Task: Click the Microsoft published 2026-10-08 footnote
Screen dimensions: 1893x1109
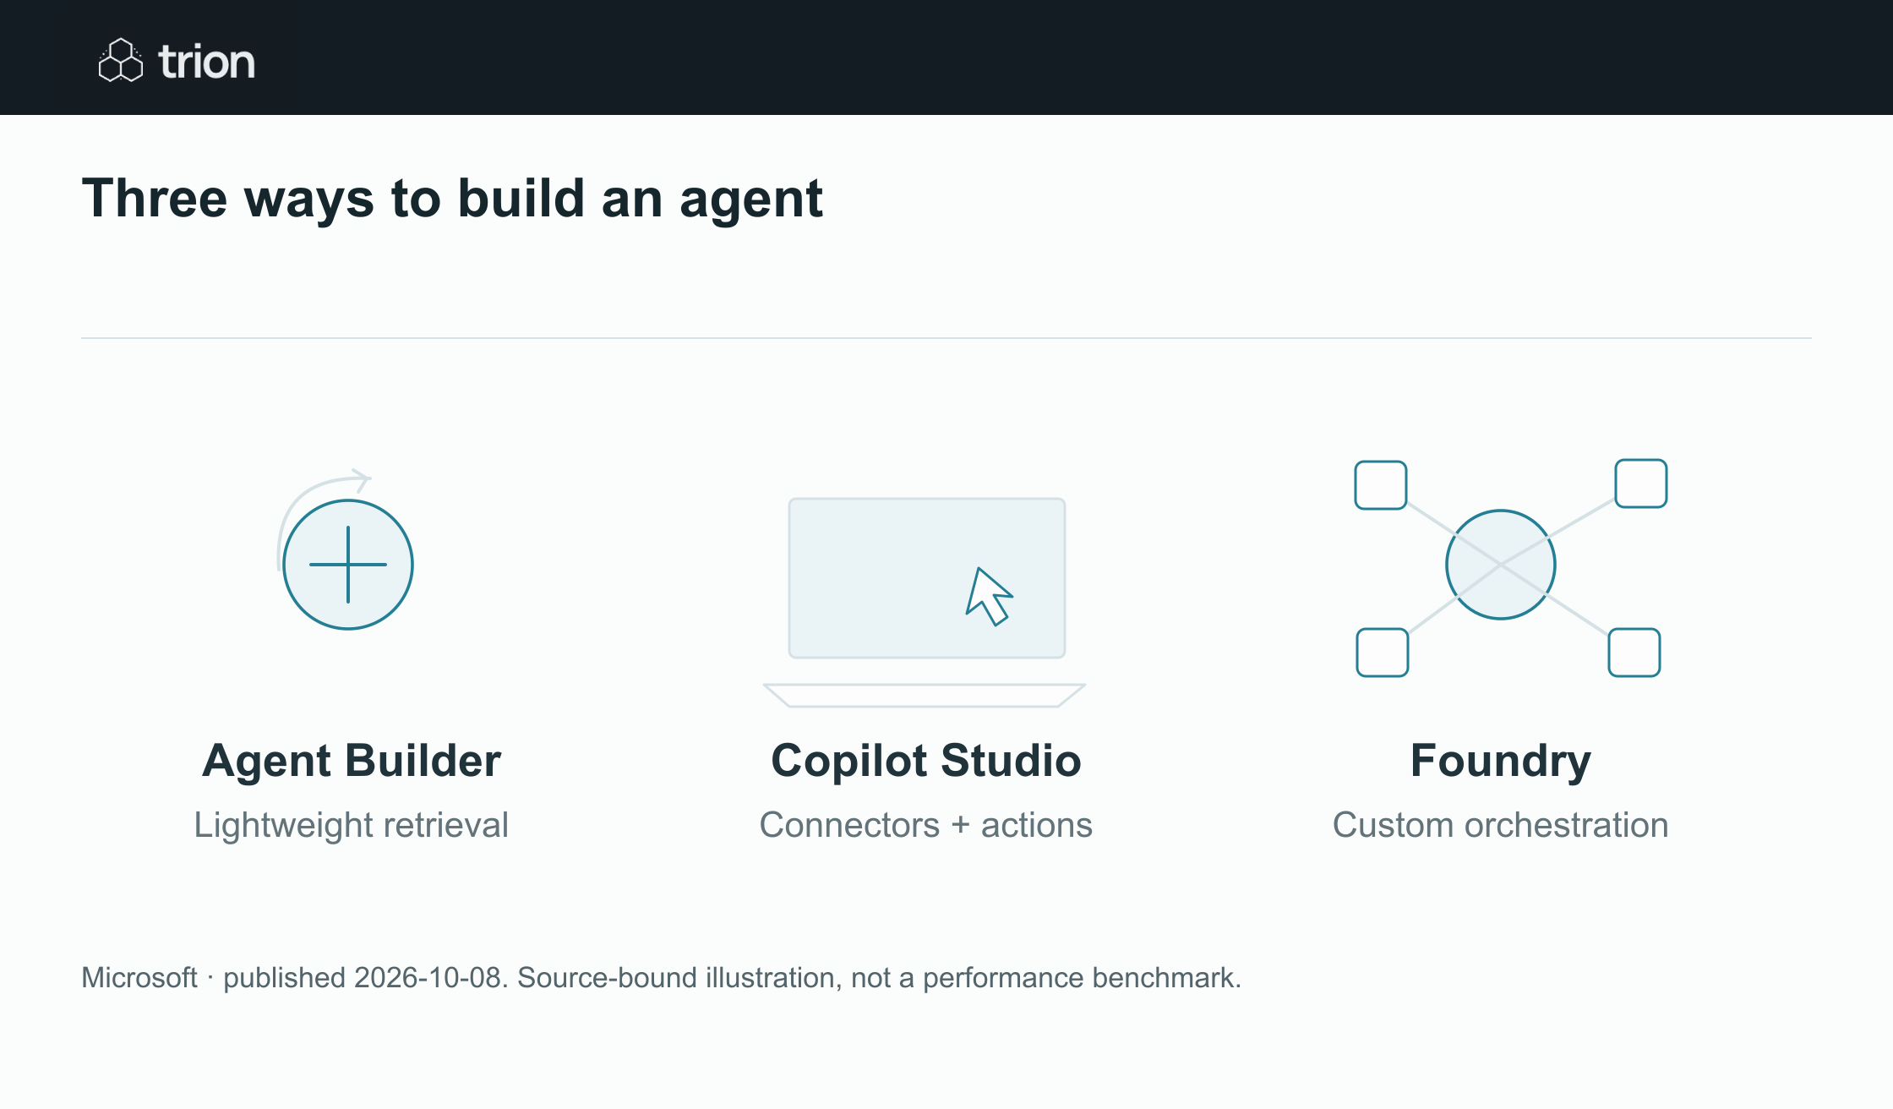Action: click(x=662, y=978)
